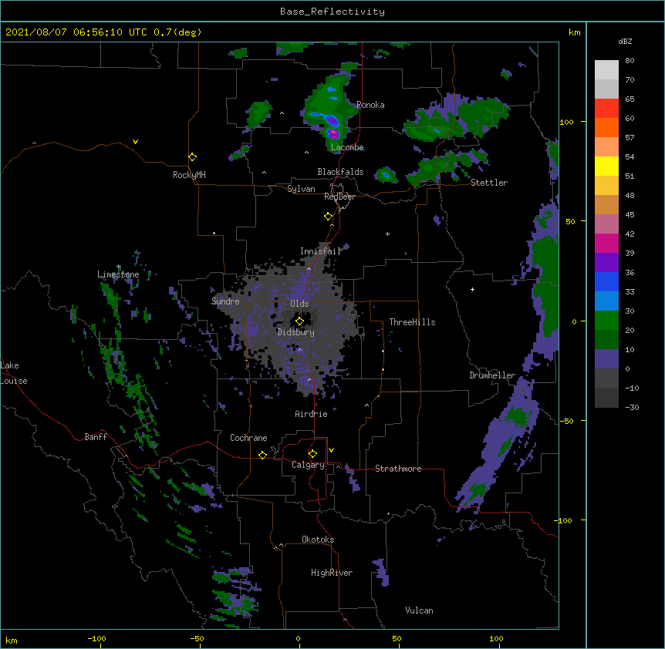This screenshot has width=665, height=649.
Task: Click the RockyMH label
Action: coord(189,175)
